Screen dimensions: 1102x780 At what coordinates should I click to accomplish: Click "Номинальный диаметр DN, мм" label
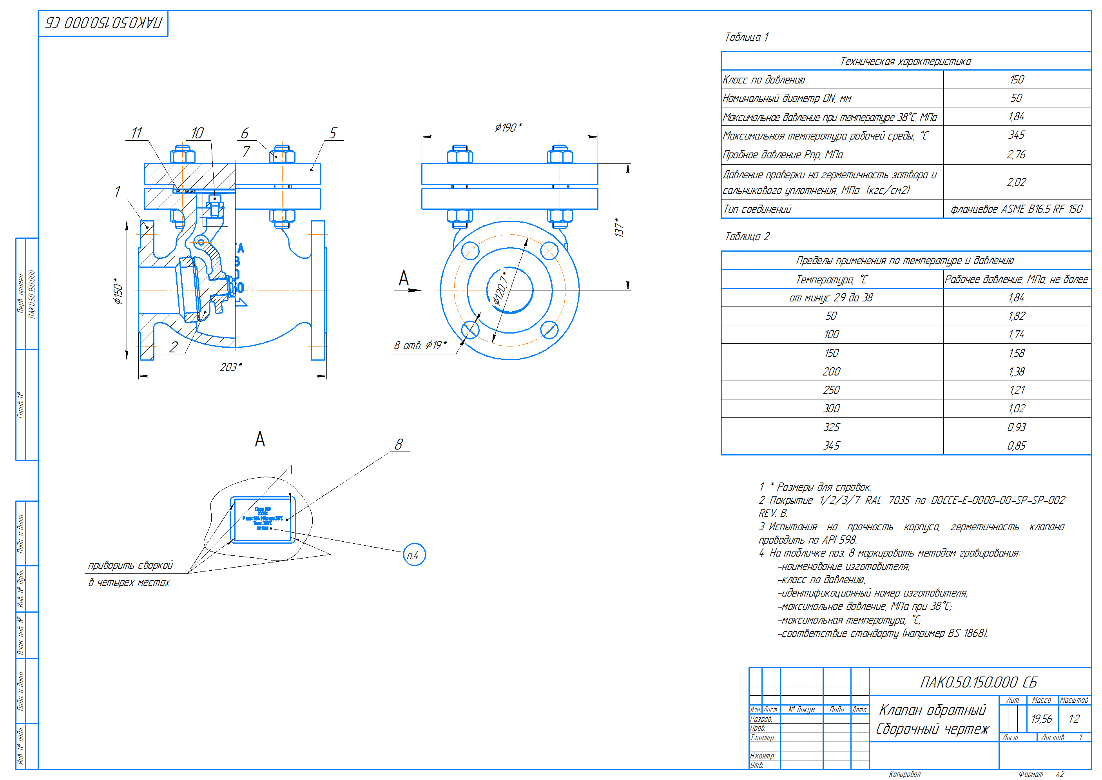point(787,98)
